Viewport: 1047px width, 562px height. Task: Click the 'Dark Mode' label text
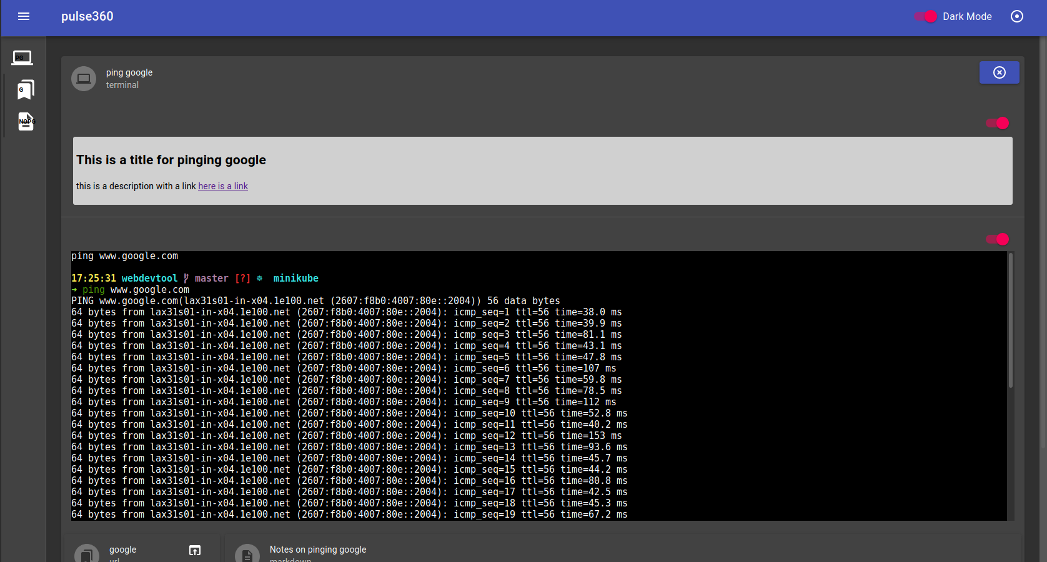(x=967, y=17)
